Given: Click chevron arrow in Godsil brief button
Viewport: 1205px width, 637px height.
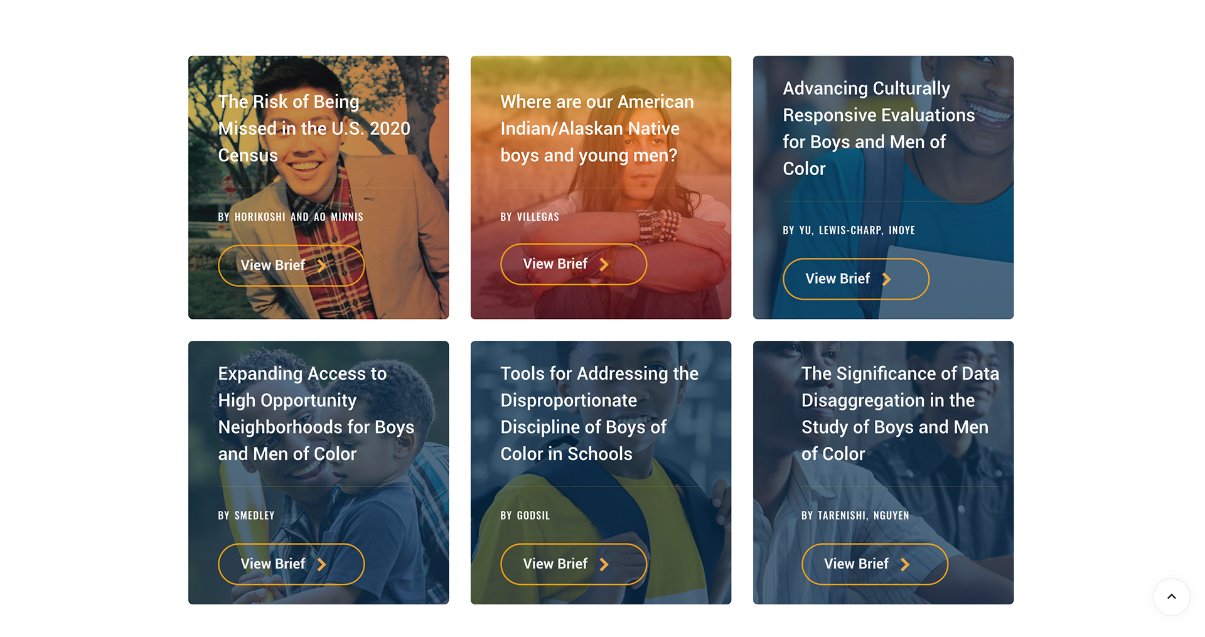Looking at the screenshot, I should coord(604,564).
